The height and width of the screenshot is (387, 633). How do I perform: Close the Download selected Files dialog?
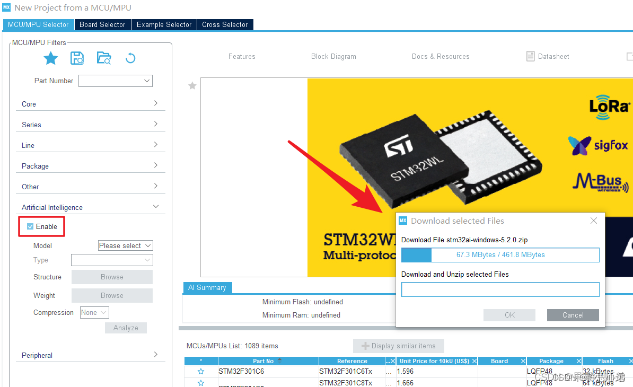tap(593, 221)
